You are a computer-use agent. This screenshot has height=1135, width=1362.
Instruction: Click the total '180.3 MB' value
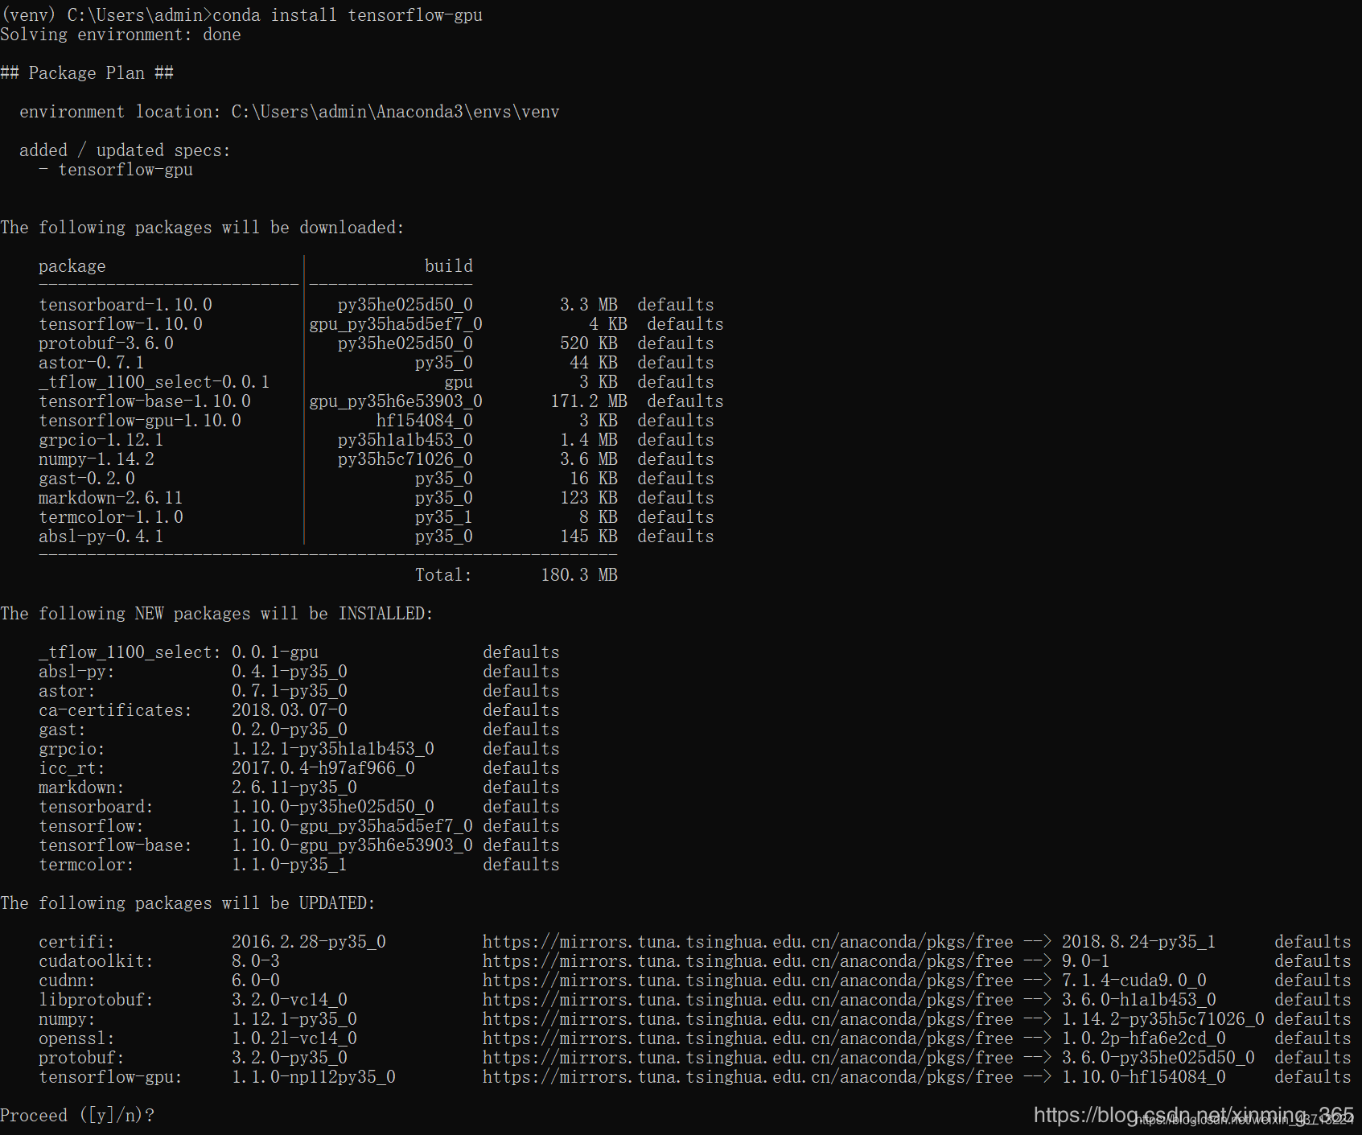(x=579, y=575)
